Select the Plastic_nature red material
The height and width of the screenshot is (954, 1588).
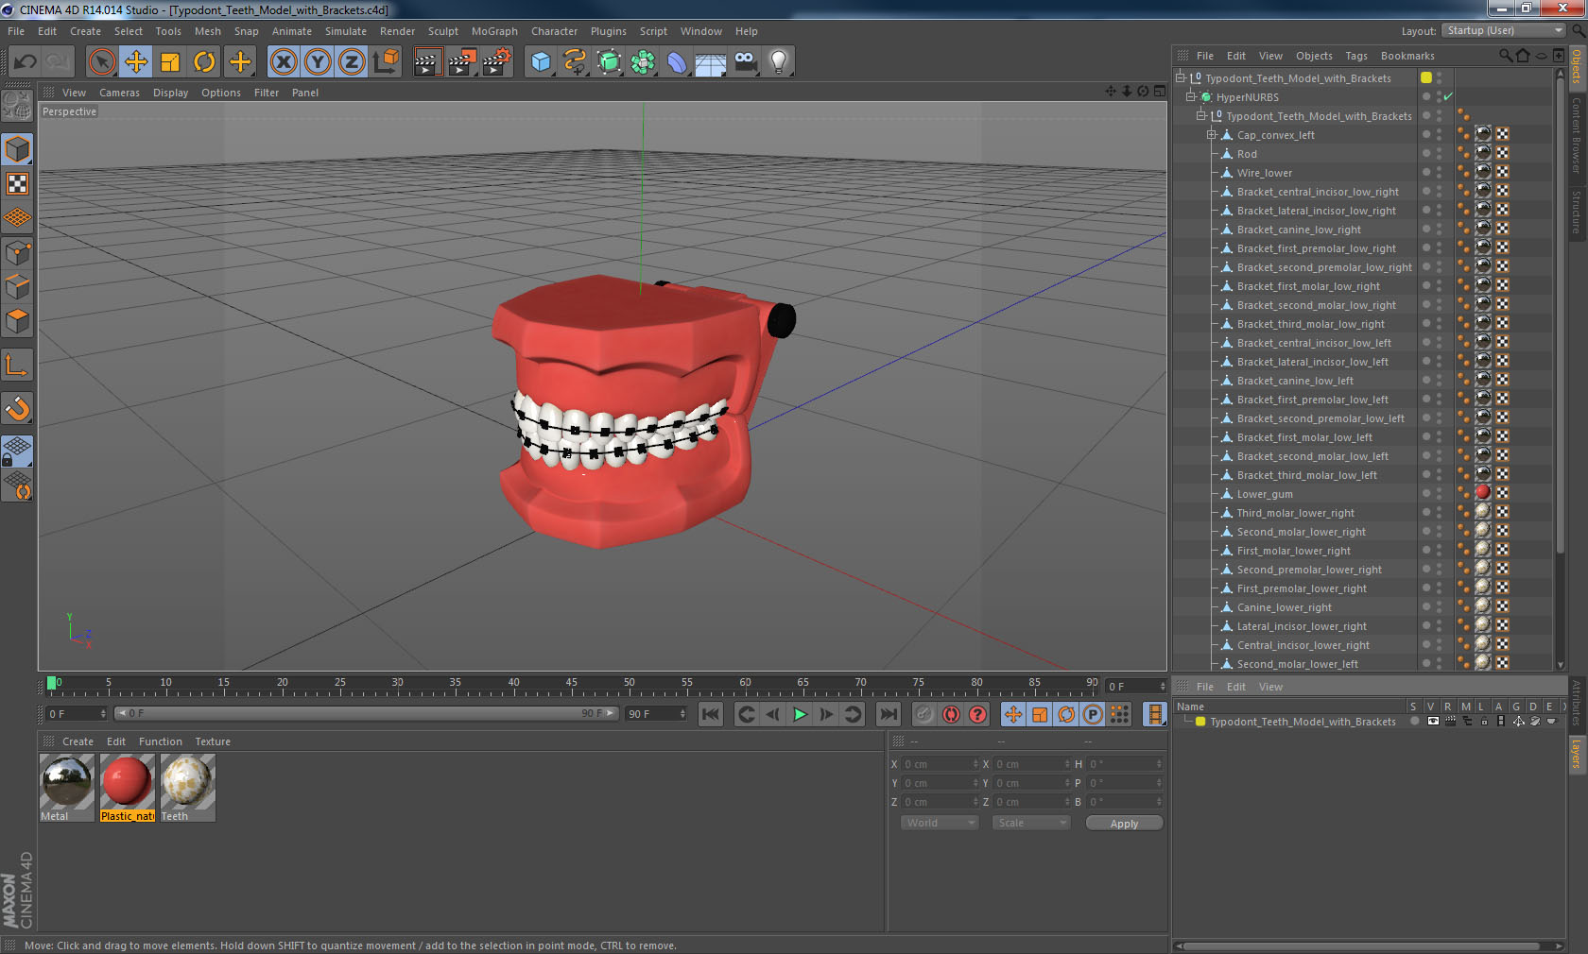coord(128,788)
